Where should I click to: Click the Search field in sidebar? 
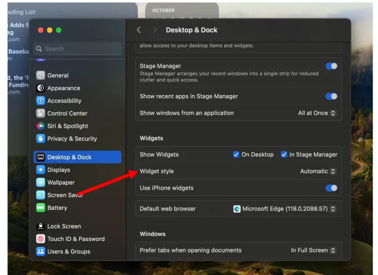78,49
